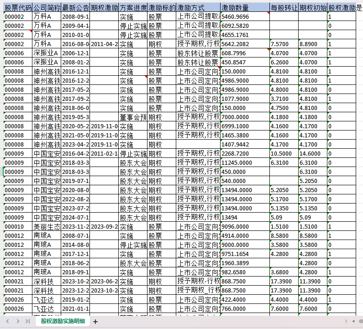Select the 方案进度 header cell

(133, 8)
